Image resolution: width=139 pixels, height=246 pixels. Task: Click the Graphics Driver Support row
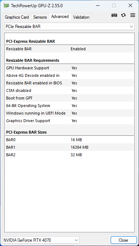(69, 121)
